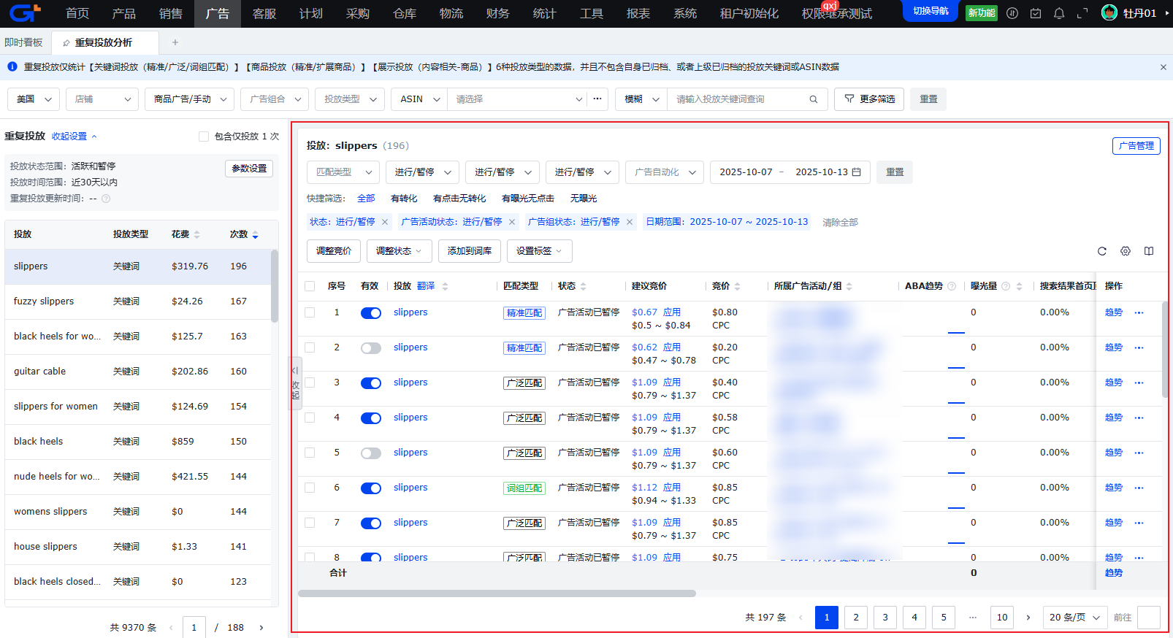Click the help icon next to ABA趋势

952,286
